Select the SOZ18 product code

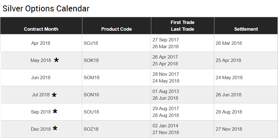pyautogui.click(x=91, y=129)
